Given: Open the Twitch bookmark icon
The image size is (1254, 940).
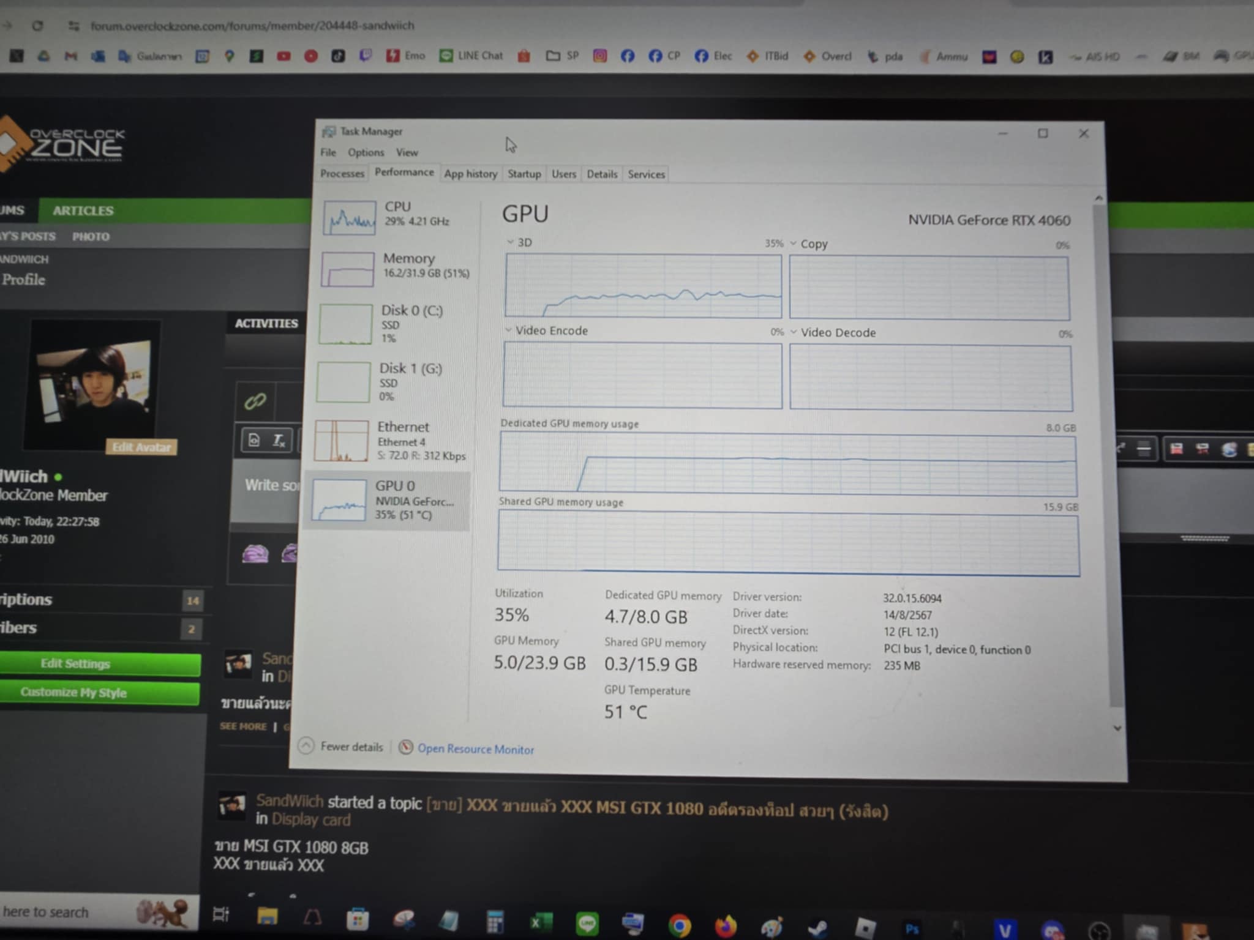Looking at the screenshot, I should [x=366, y=56].
